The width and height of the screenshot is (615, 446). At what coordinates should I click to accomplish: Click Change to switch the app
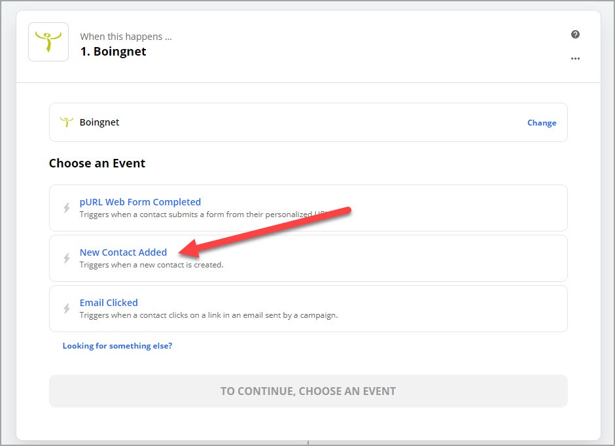(542, 123)
